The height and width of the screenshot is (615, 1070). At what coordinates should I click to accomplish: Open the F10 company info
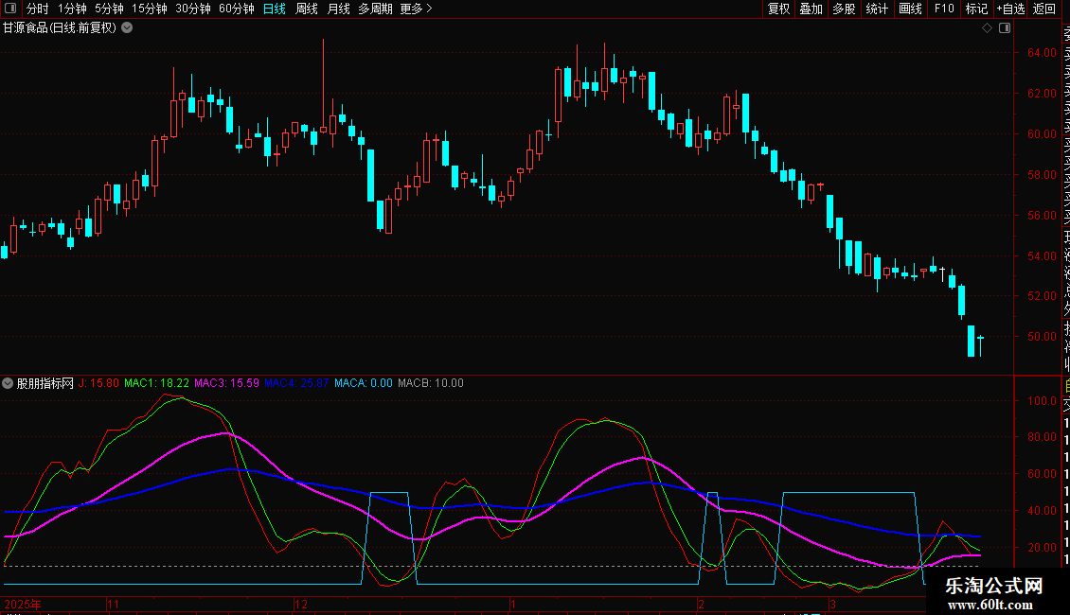point(943,9)
